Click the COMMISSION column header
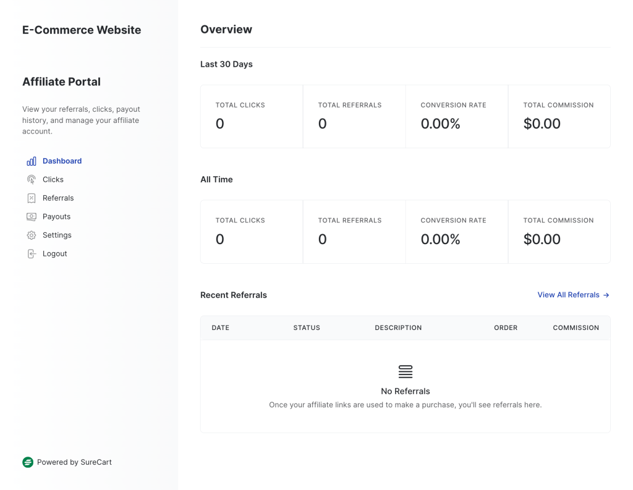The width and height of the screenshot is (633, 490). [576, 327]
